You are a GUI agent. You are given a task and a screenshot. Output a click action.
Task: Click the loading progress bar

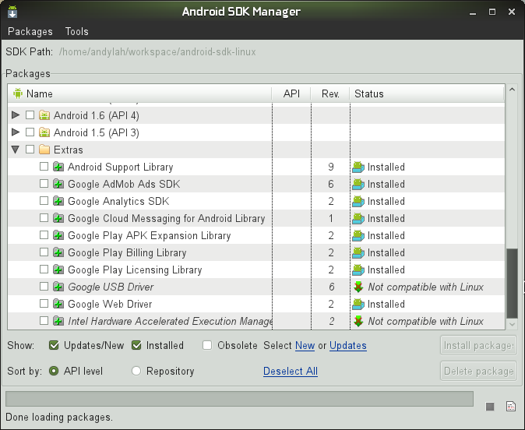click(x=239, y=399)
